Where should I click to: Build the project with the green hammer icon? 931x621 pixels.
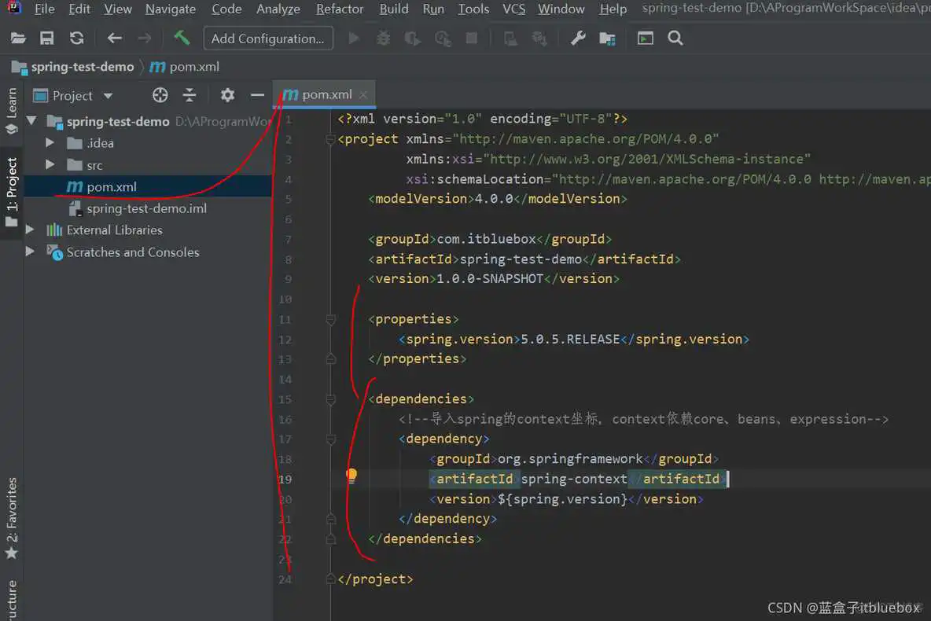tap(182, 37)
